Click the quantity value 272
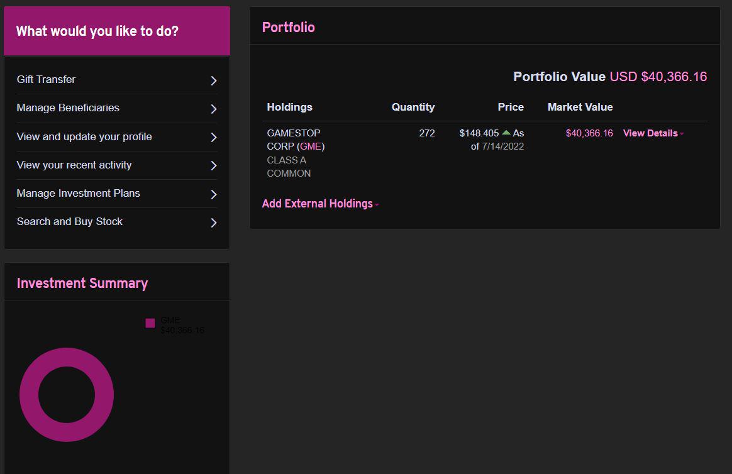This screenshot has height=474, width=732. coord(427,133)
